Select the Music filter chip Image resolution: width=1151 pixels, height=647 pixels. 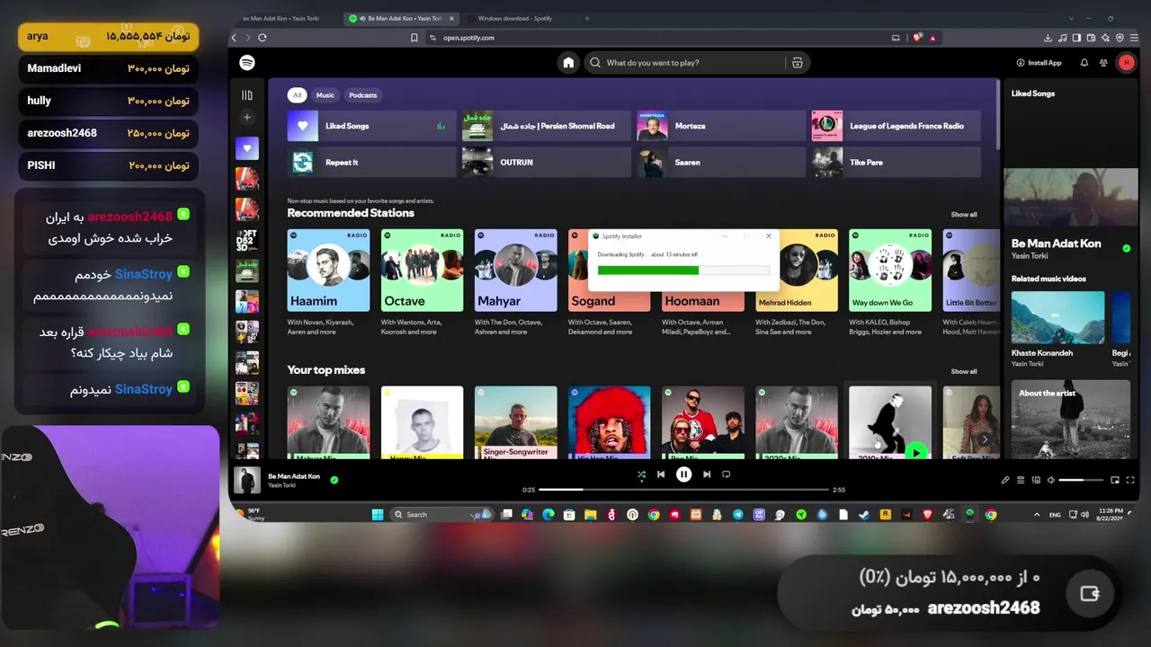coord(326,95)
